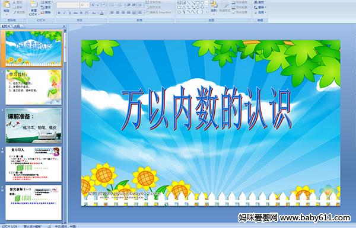Open the slide Layout (版式) dropdown
Screen dimensions: 356x228
[x=46, y=2]
